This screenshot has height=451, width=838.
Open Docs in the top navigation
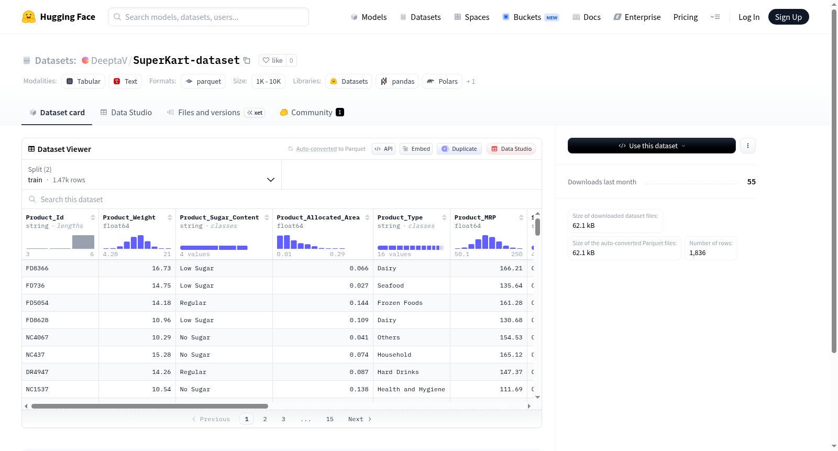pos(587,17)
